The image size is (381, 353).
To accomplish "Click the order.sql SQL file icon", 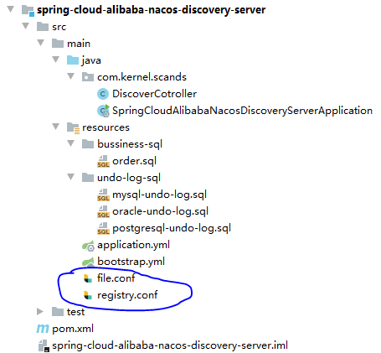I will [103, 161].
